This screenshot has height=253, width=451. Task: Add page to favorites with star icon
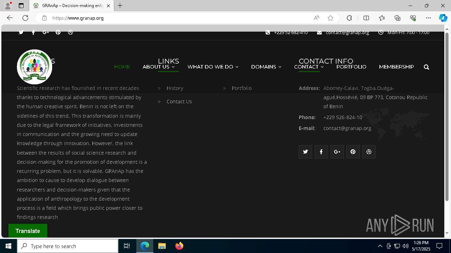click(x=330, y=18)
